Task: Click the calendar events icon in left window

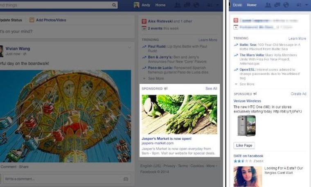Action: 144,28
